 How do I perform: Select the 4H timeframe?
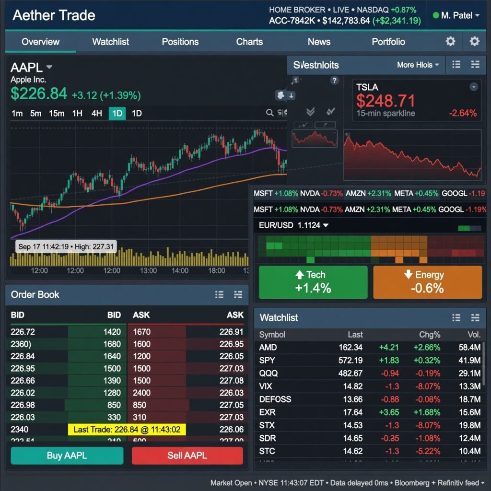(97, 113)
